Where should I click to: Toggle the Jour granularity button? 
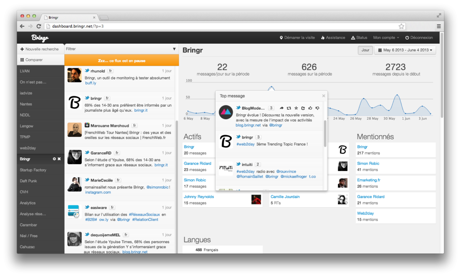[365, 50]
